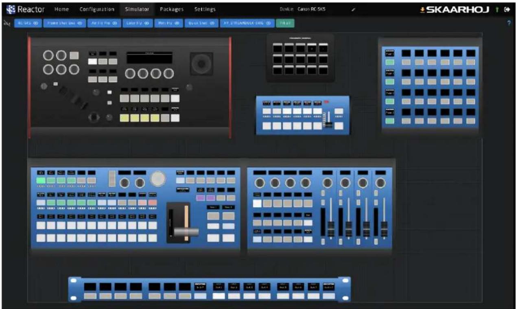Click the first gray button on the rack panel
This screenshot has width=516, height=309.
coord(90,296)
